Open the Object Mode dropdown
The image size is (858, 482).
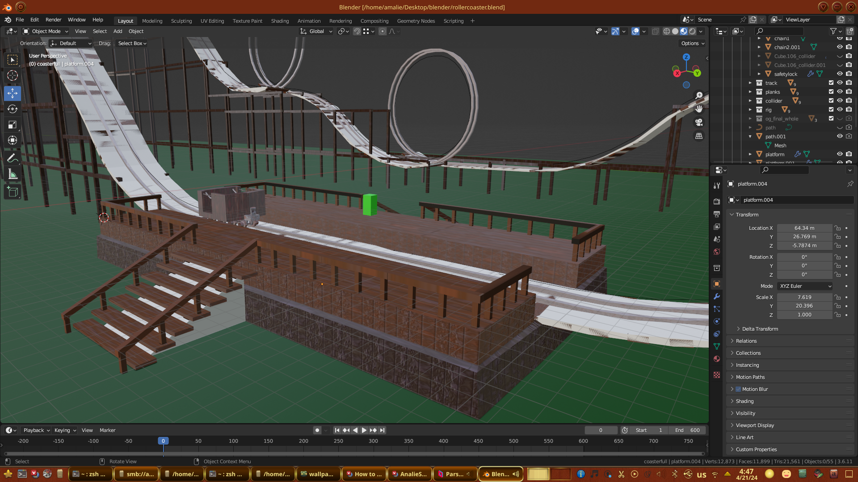(x=46, y=31)
